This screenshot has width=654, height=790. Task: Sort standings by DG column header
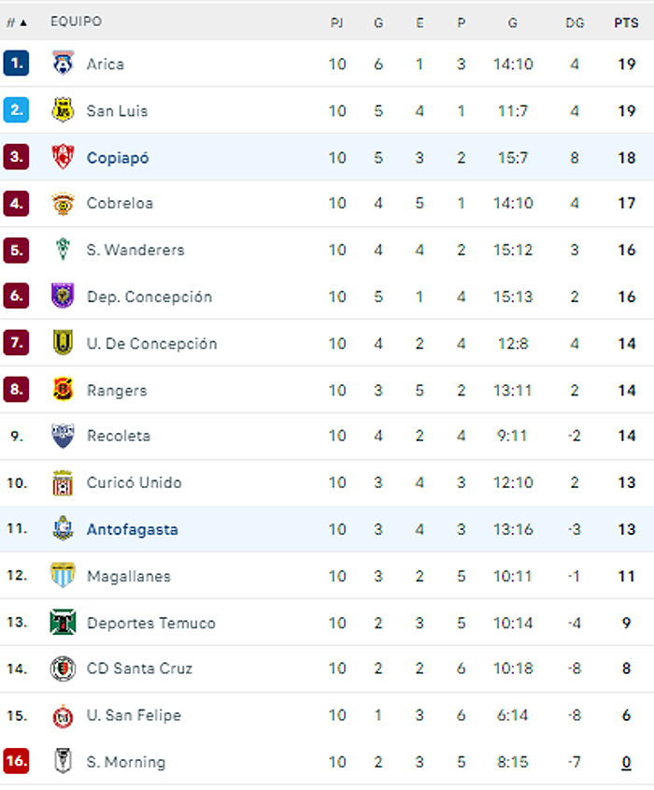coord(575,22)
